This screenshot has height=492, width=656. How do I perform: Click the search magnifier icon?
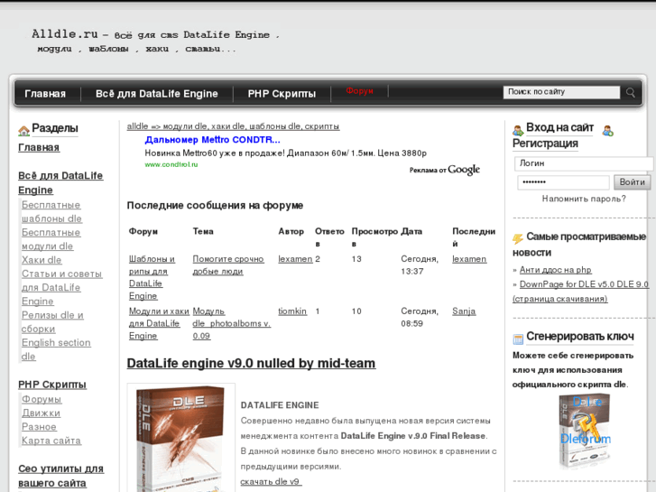(630, 93)
